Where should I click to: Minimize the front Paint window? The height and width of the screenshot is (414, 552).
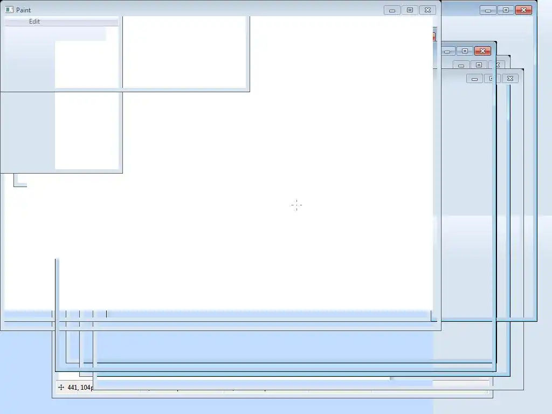(x=392, y=10)
